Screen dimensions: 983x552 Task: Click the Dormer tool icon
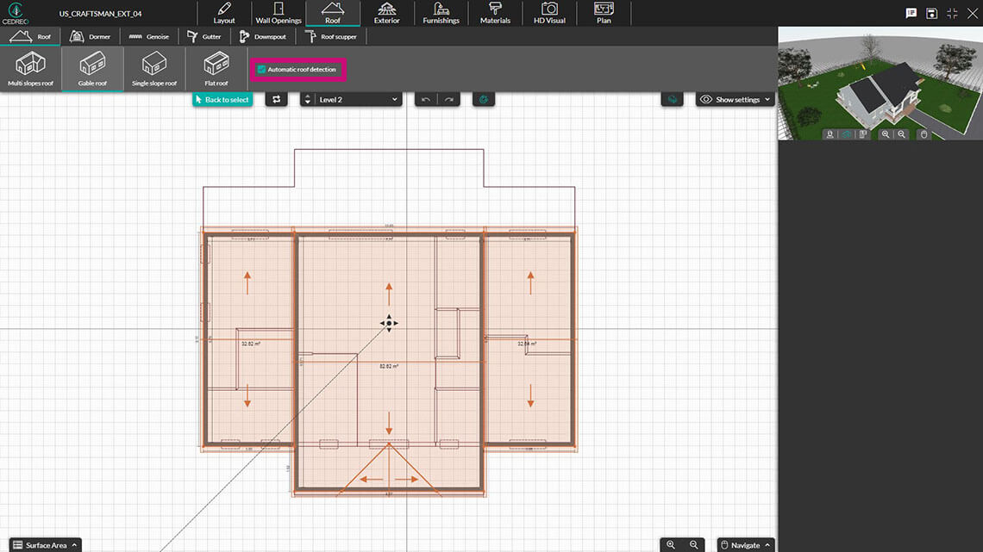point(91,36)
